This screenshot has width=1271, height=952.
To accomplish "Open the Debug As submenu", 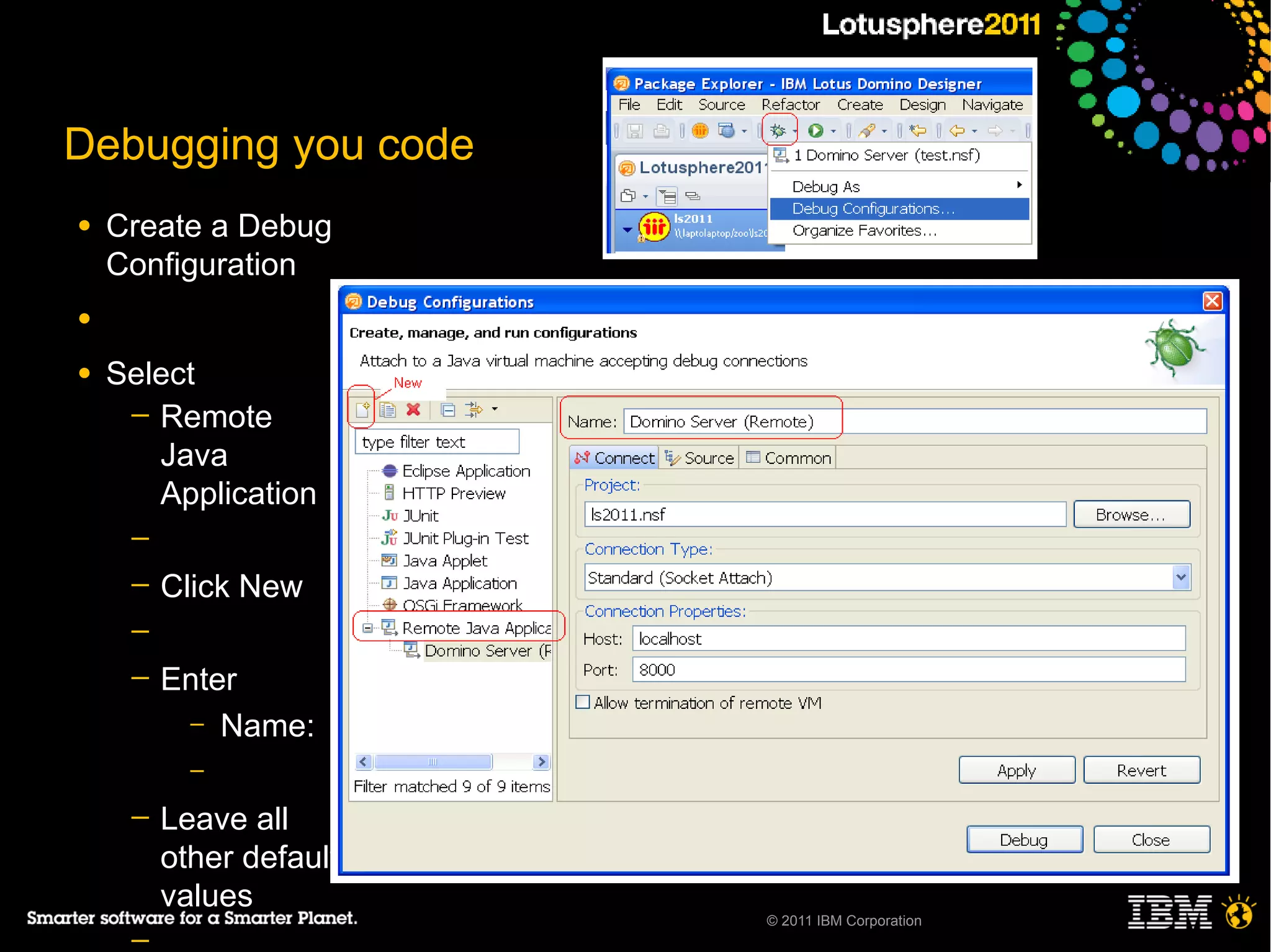I will tap(899, 187).
